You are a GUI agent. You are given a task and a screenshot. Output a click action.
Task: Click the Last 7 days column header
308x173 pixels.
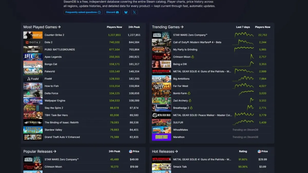(x=243, y=27)
